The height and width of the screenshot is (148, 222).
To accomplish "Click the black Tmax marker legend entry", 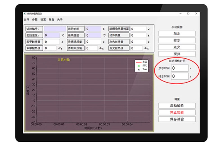I will click(142, 69).
